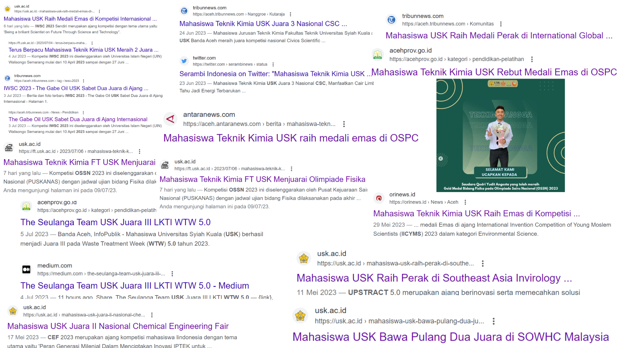Click the orinews.id site name text
The height and width of the screenshot is (348, 619).
click(402, 195)
